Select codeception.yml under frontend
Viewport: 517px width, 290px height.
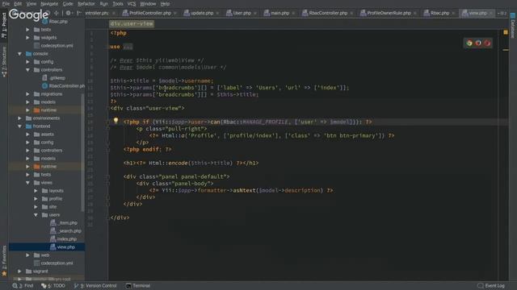[x=53, y=263]
